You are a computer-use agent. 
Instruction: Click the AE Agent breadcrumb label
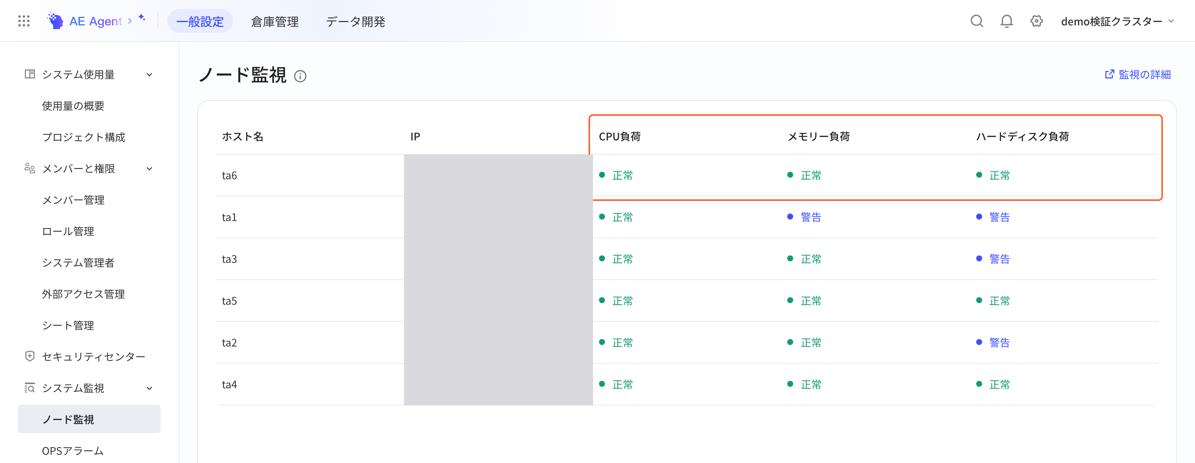click(x=96, y=21)
